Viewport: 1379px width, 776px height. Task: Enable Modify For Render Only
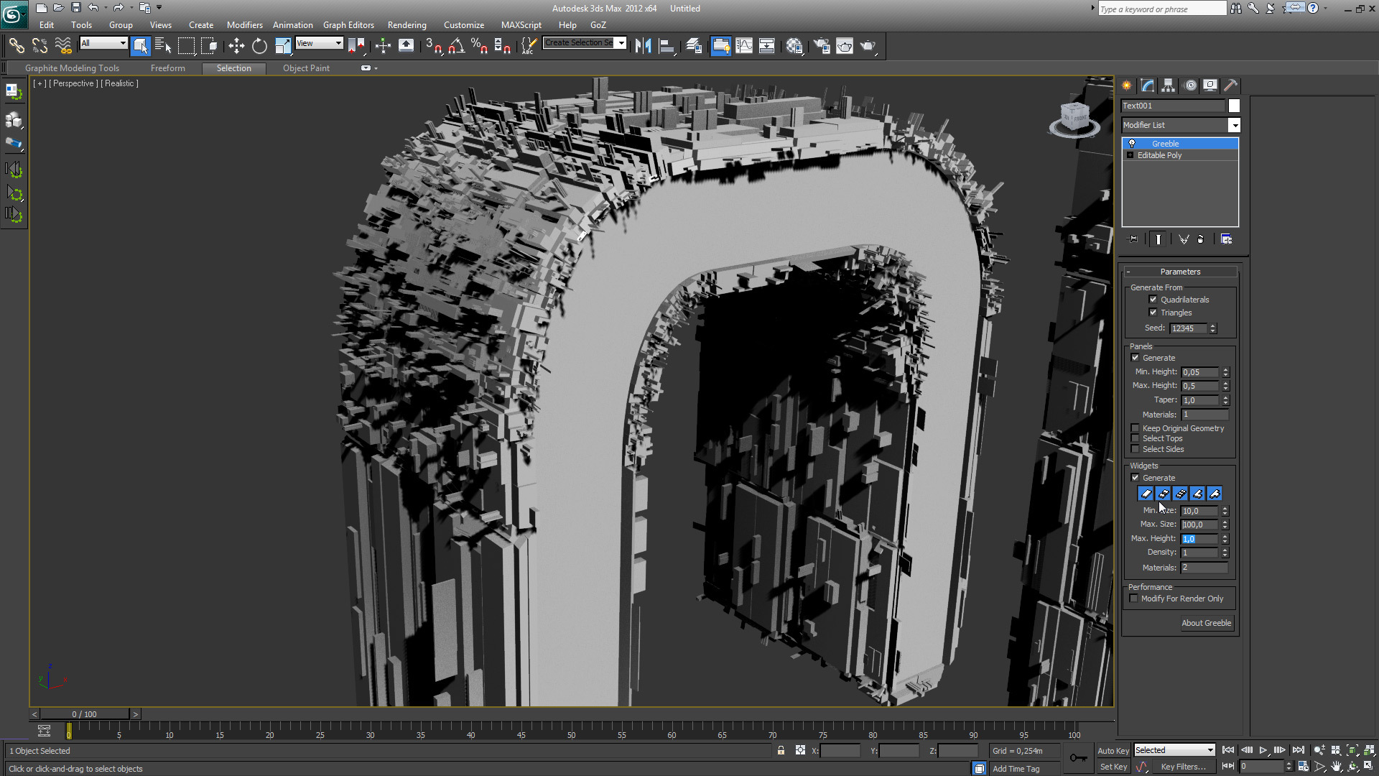pos(1134,599)
